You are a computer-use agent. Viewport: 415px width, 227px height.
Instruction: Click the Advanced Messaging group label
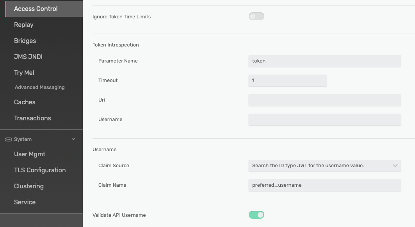tap(40, 88)
